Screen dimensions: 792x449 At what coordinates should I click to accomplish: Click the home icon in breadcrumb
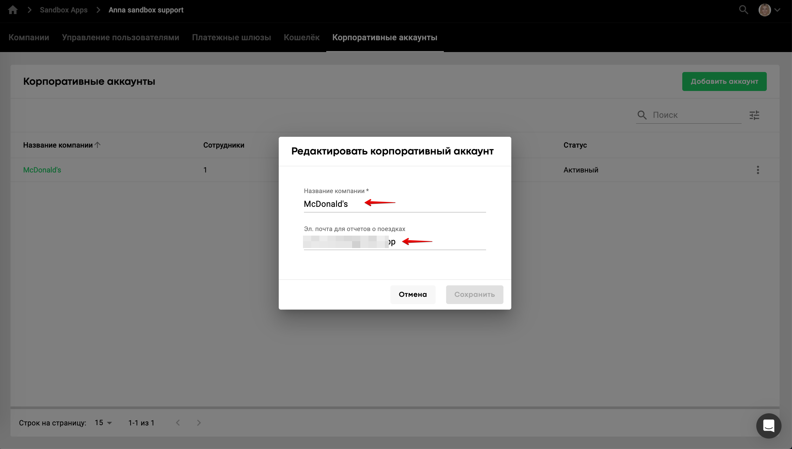13,10
